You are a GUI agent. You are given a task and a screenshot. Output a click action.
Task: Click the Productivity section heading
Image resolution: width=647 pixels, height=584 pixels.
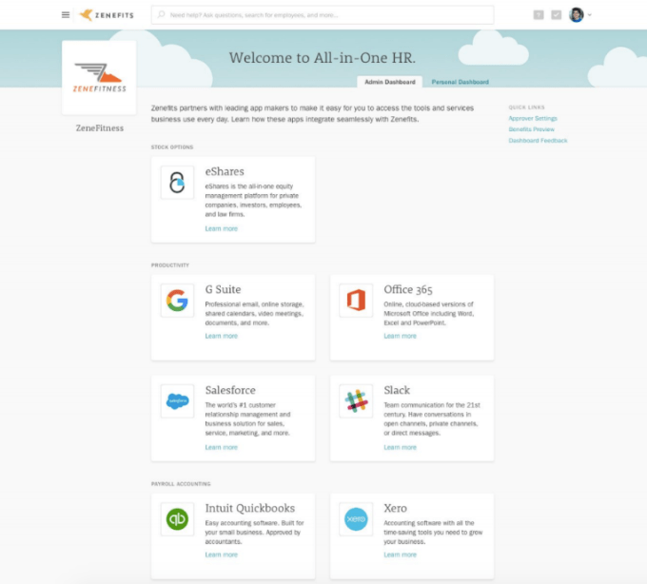coord(170,264)
